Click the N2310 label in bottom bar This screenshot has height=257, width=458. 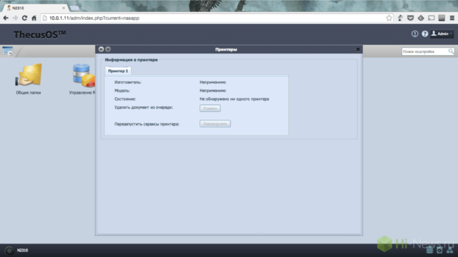pyautogui.click(x=23, y=250)
